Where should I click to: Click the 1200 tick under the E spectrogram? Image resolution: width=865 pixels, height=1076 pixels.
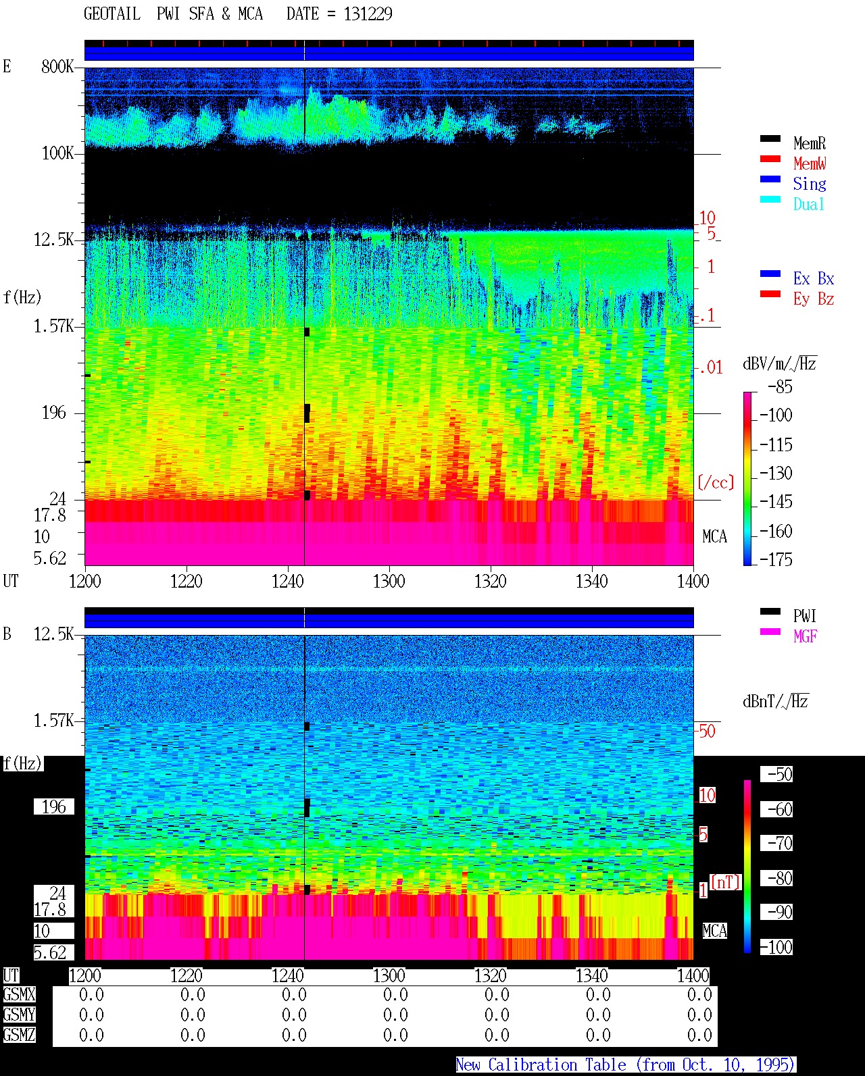[x=84, y=582]
